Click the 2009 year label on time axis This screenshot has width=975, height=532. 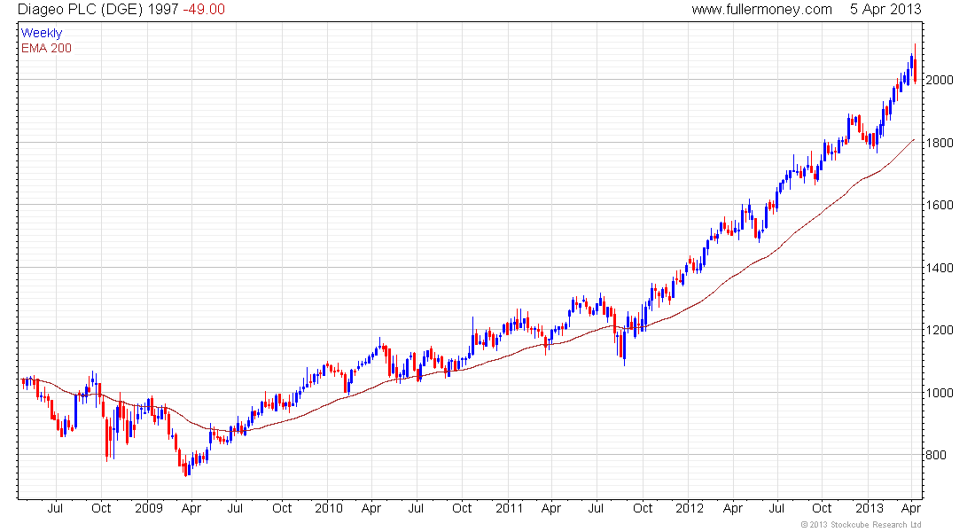point(149,508)
